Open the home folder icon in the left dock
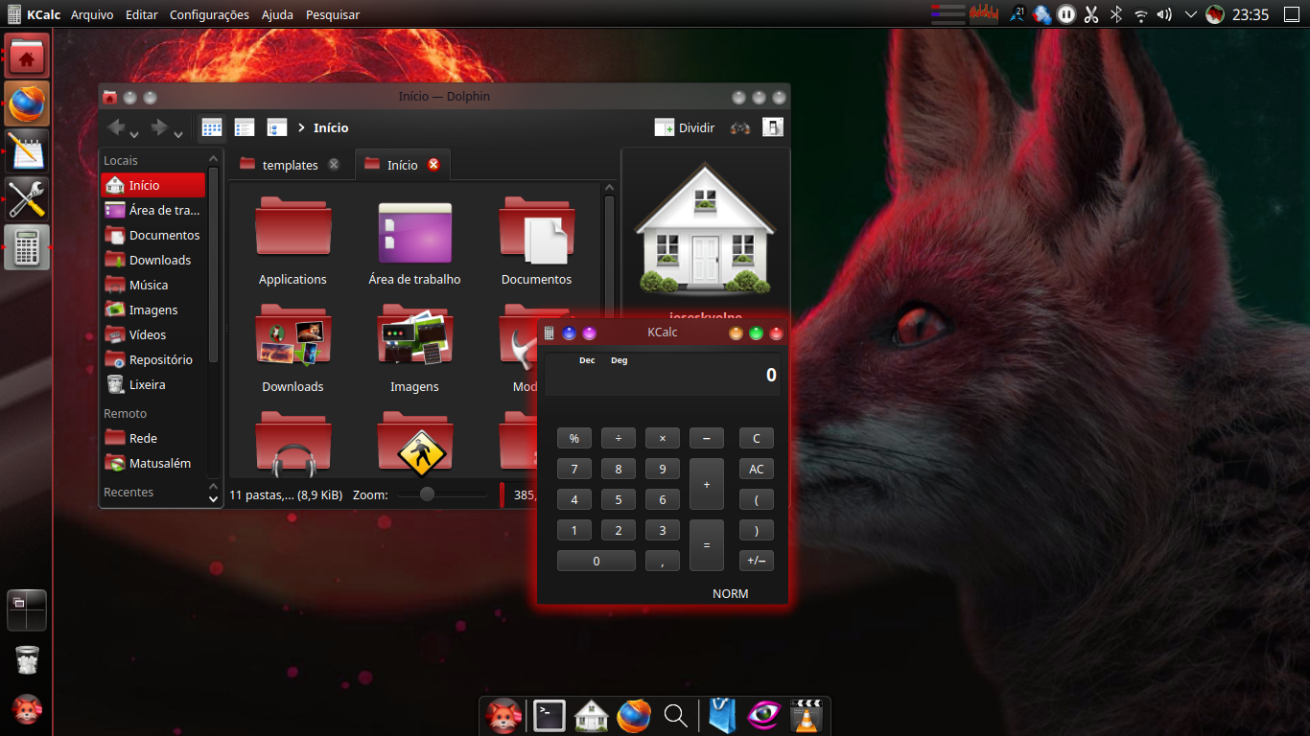This screenshot has width=1310, height=736. tap(26, 57)
